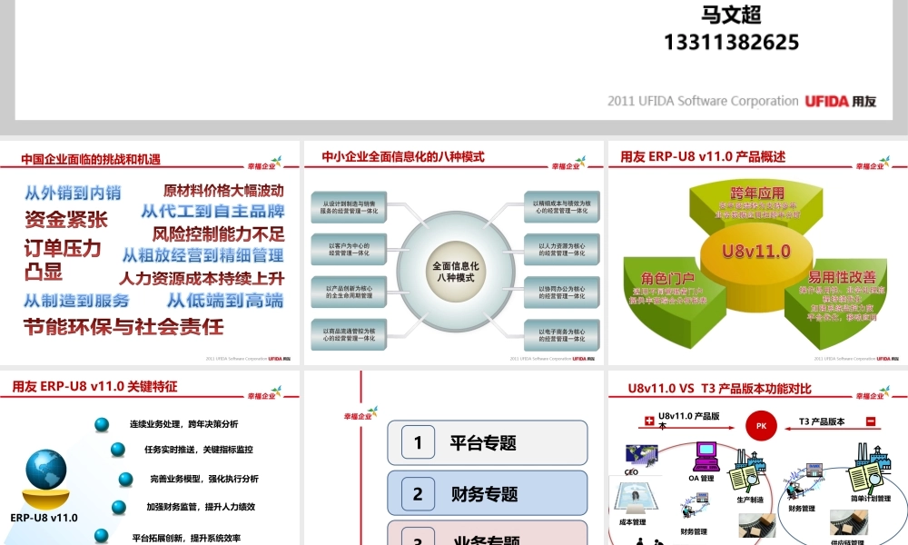Viewport: 908px width, 545px height.
Task: Click the 2011 UFIDA Software Corporation text
Action: pyautogui.click(x=703, y=102)
